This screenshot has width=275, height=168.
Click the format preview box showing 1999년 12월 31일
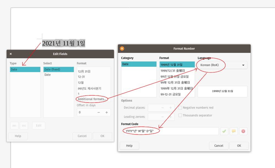pos(222,91)
